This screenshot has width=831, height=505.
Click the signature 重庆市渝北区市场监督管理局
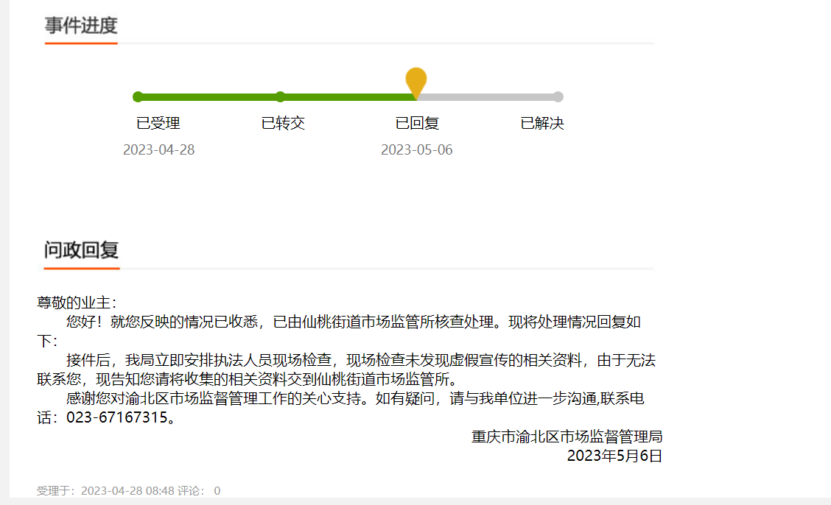click(567, 437)
